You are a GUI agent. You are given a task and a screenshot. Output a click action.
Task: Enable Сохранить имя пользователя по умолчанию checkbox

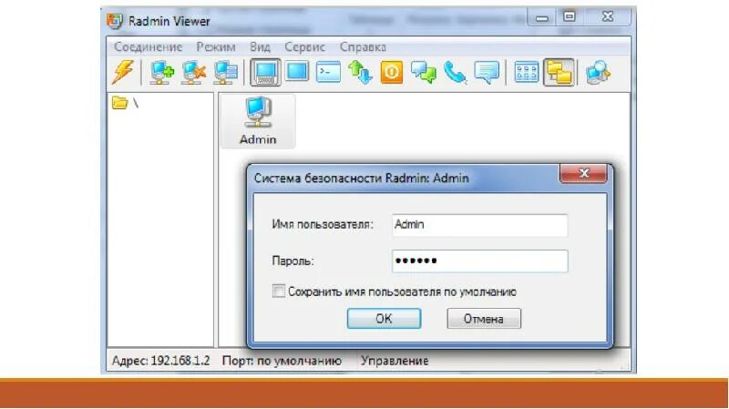pos(279,291)
